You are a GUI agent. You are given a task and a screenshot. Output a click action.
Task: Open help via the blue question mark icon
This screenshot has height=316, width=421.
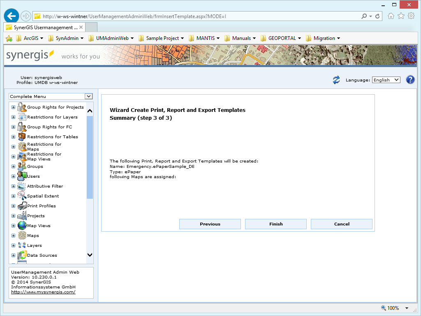tap(410, 79)
